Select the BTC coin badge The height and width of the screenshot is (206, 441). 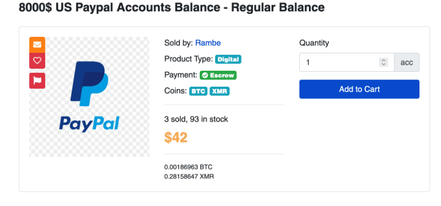click(x=198, y=91)
